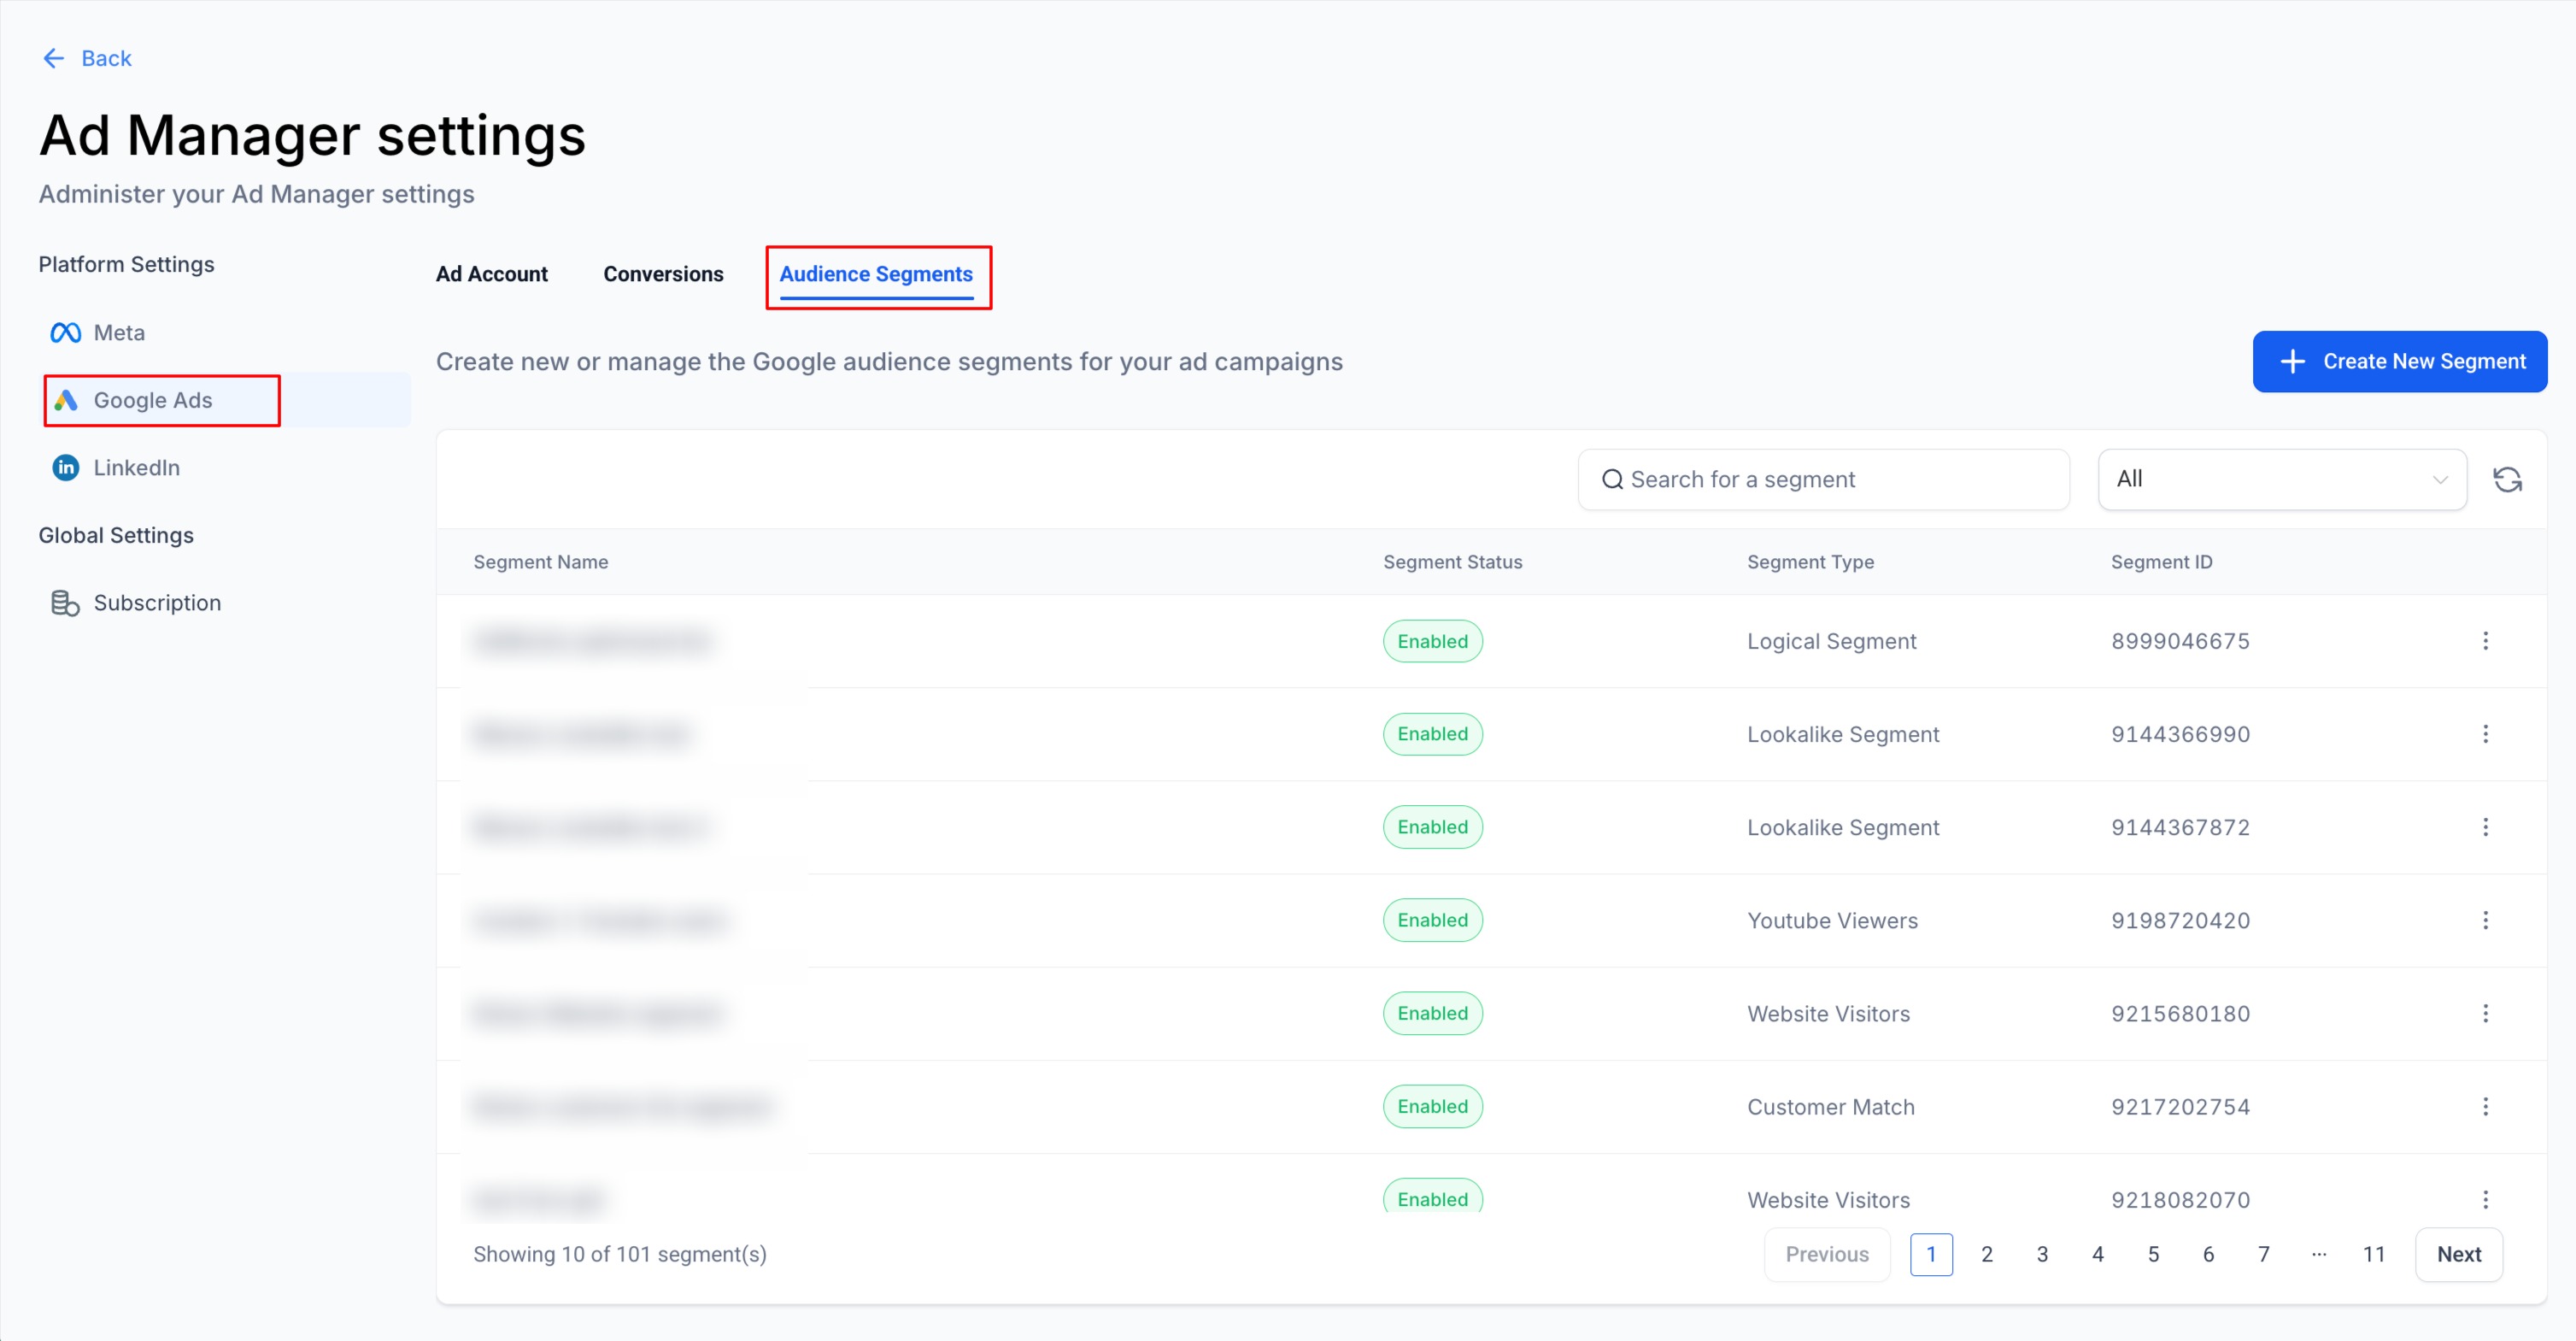Open options menu for segment 8999046675
The height and width of the screenshot is (1341, 2576).
pos(2485,641)
